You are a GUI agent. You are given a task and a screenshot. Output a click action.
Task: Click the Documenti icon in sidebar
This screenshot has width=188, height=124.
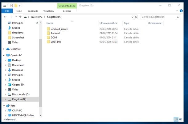click(10, 65)
